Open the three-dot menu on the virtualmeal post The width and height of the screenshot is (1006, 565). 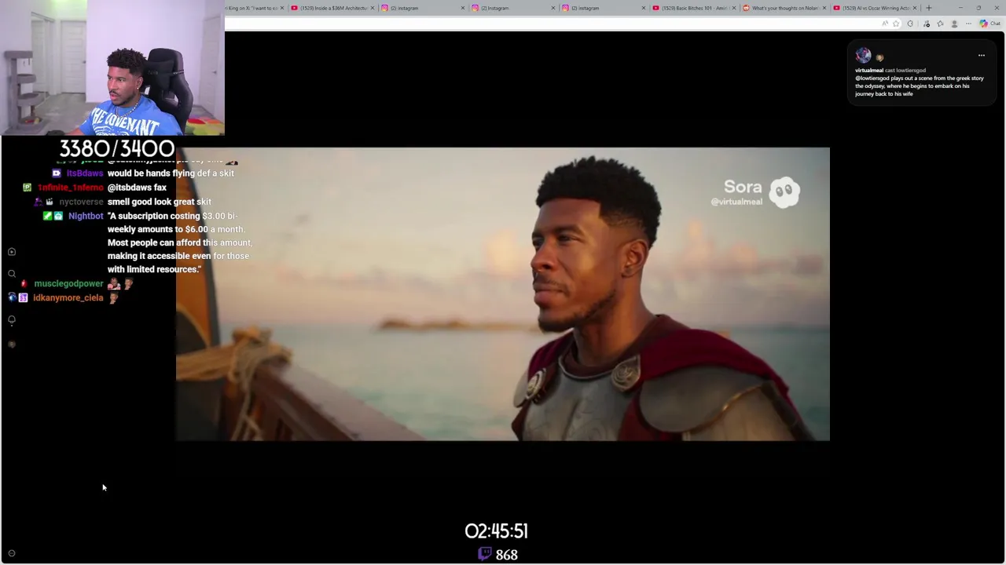click(x=981, y=56)
